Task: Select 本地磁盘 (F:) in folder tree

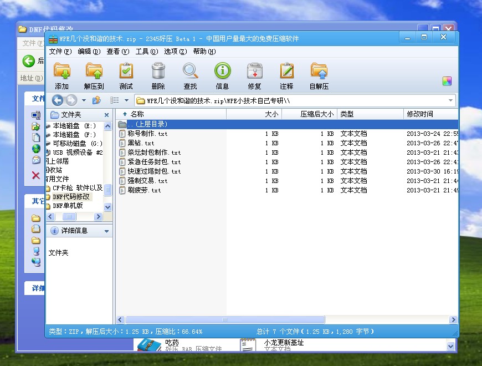Action: [x=74, y=135]
